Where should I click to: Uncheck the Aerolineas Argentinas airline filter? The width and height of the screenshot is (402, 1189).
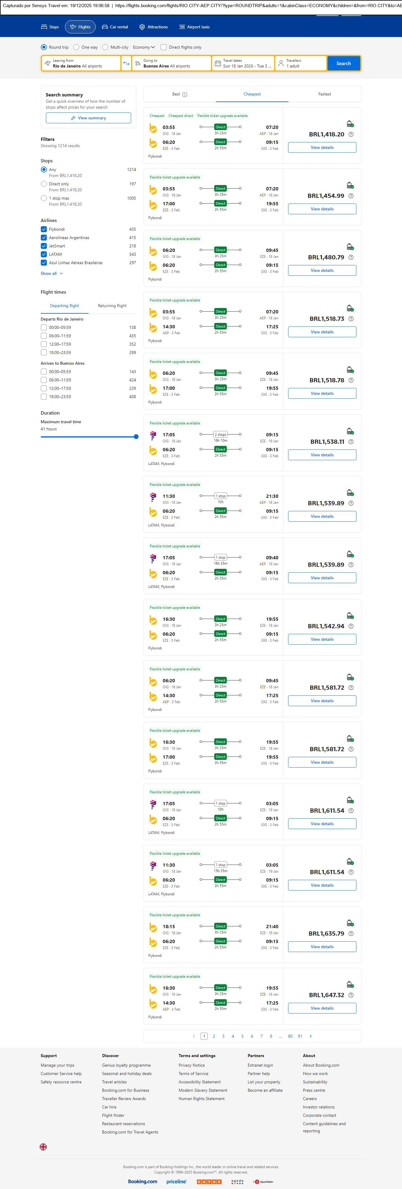point(44,238)
